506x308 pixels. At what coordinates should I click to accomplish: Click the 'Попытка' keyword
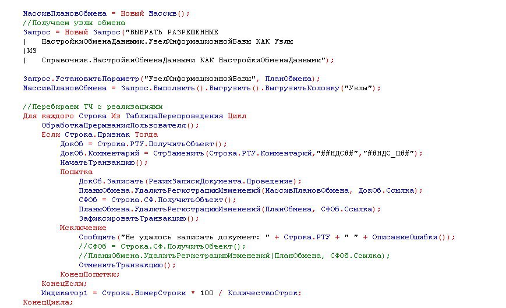[x=76, y=172]
